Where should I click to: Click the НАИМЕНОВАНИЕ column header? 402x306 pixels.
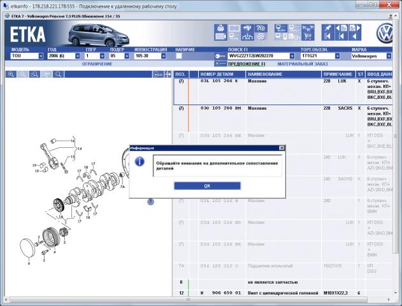coord(284,75)
